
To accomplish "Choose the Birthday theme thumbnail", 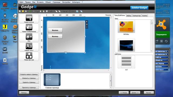I will coord(126,27).
